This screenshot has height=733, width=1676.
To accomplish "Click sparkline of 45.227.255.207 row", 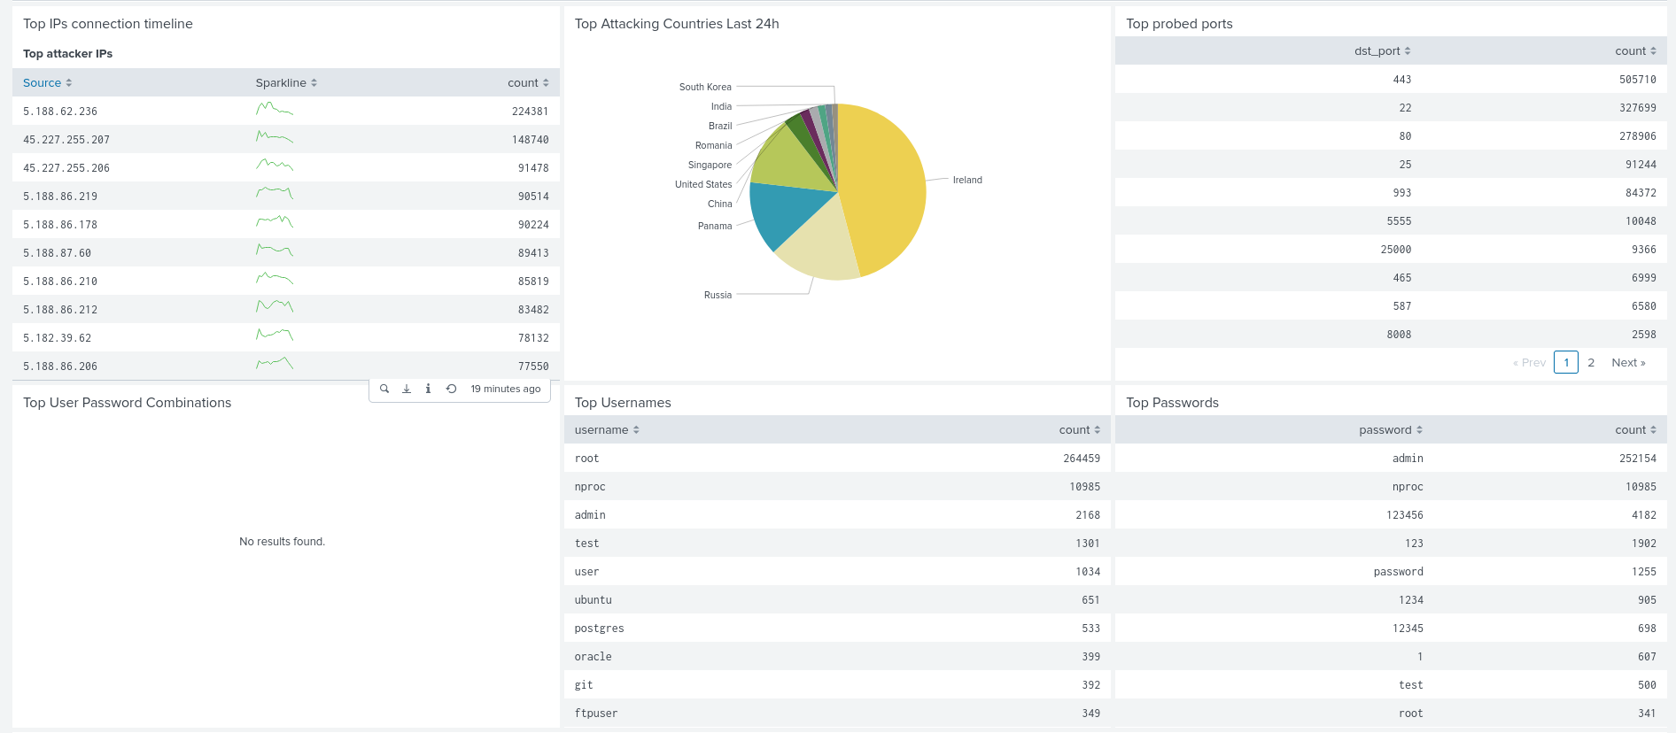I will pos(275,139).
